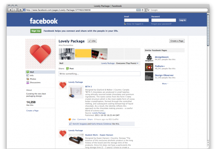
Task: Click the vertical scrollbar thumb
Action: click(x=208, y=30)
